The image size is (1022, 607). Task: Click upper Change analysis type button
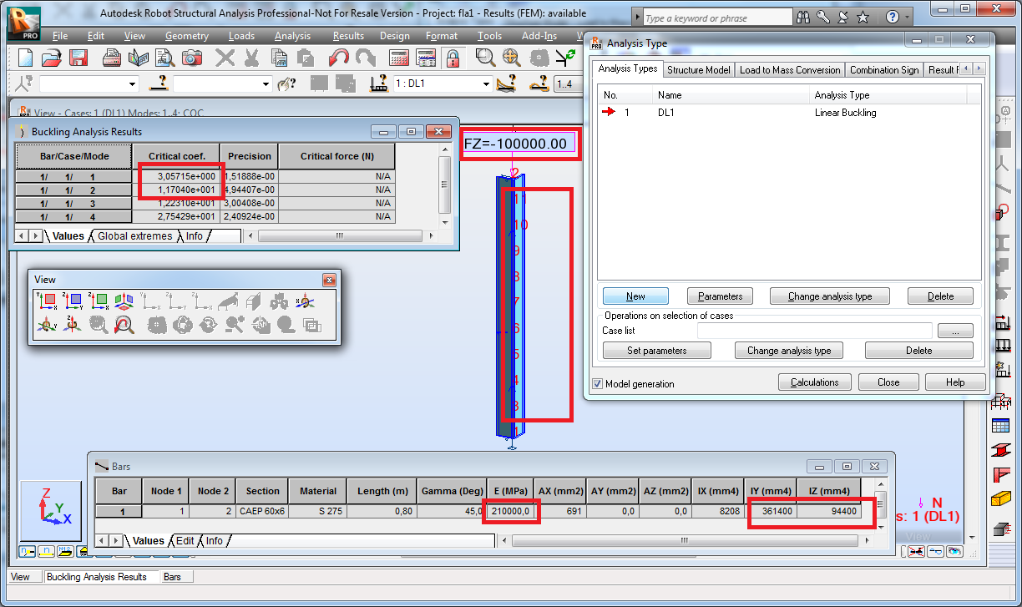[x=830, y=296]
